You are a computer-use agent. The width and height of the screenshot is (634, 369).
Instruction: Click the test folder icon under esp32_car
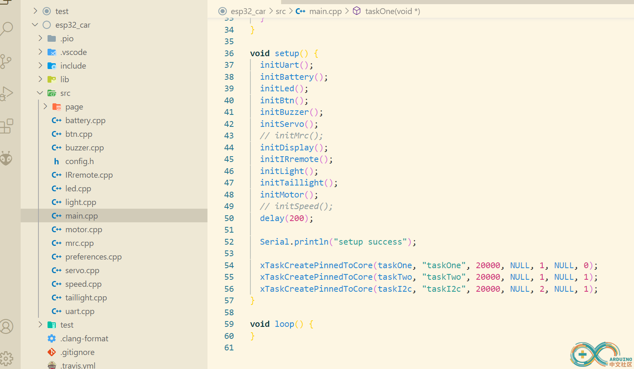(x=52, y=325)
